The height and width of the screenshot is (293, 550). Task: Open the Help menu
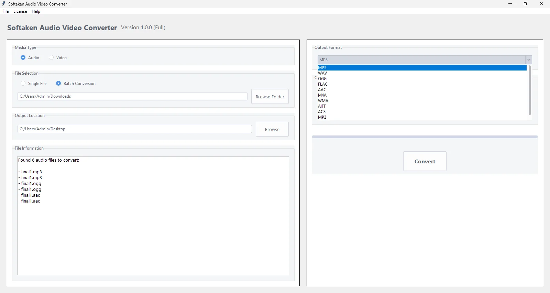[36, 11]
